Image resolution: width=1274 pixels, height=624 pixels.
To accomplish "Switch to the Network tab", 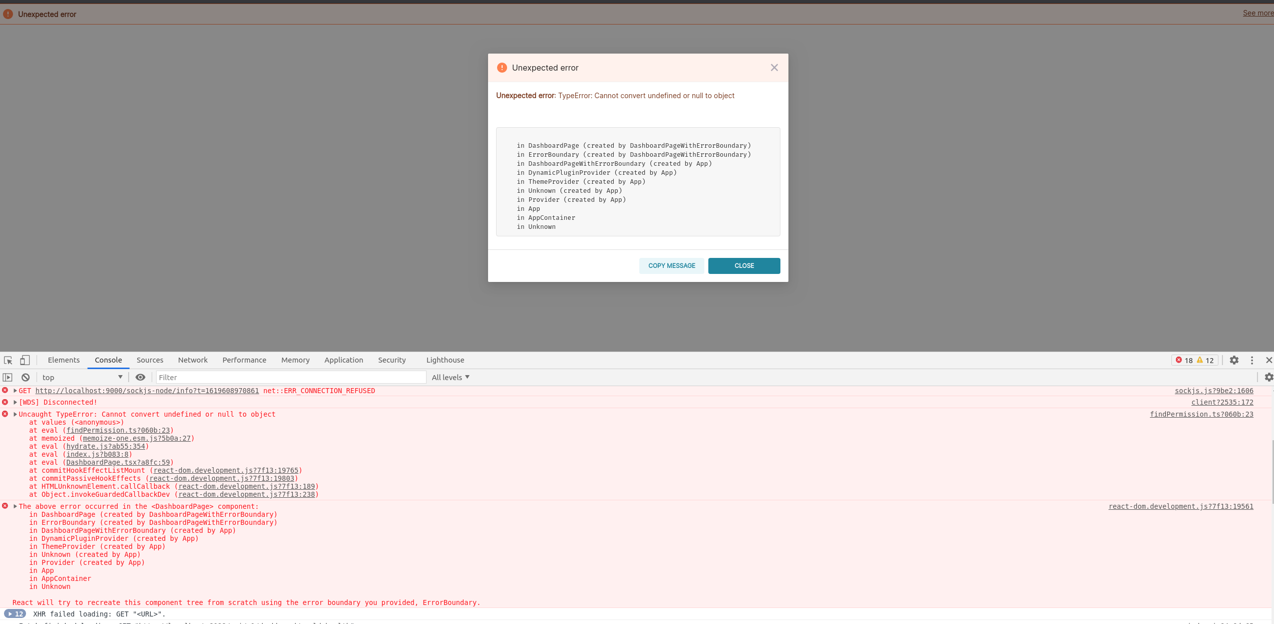I will pos(193,360).
